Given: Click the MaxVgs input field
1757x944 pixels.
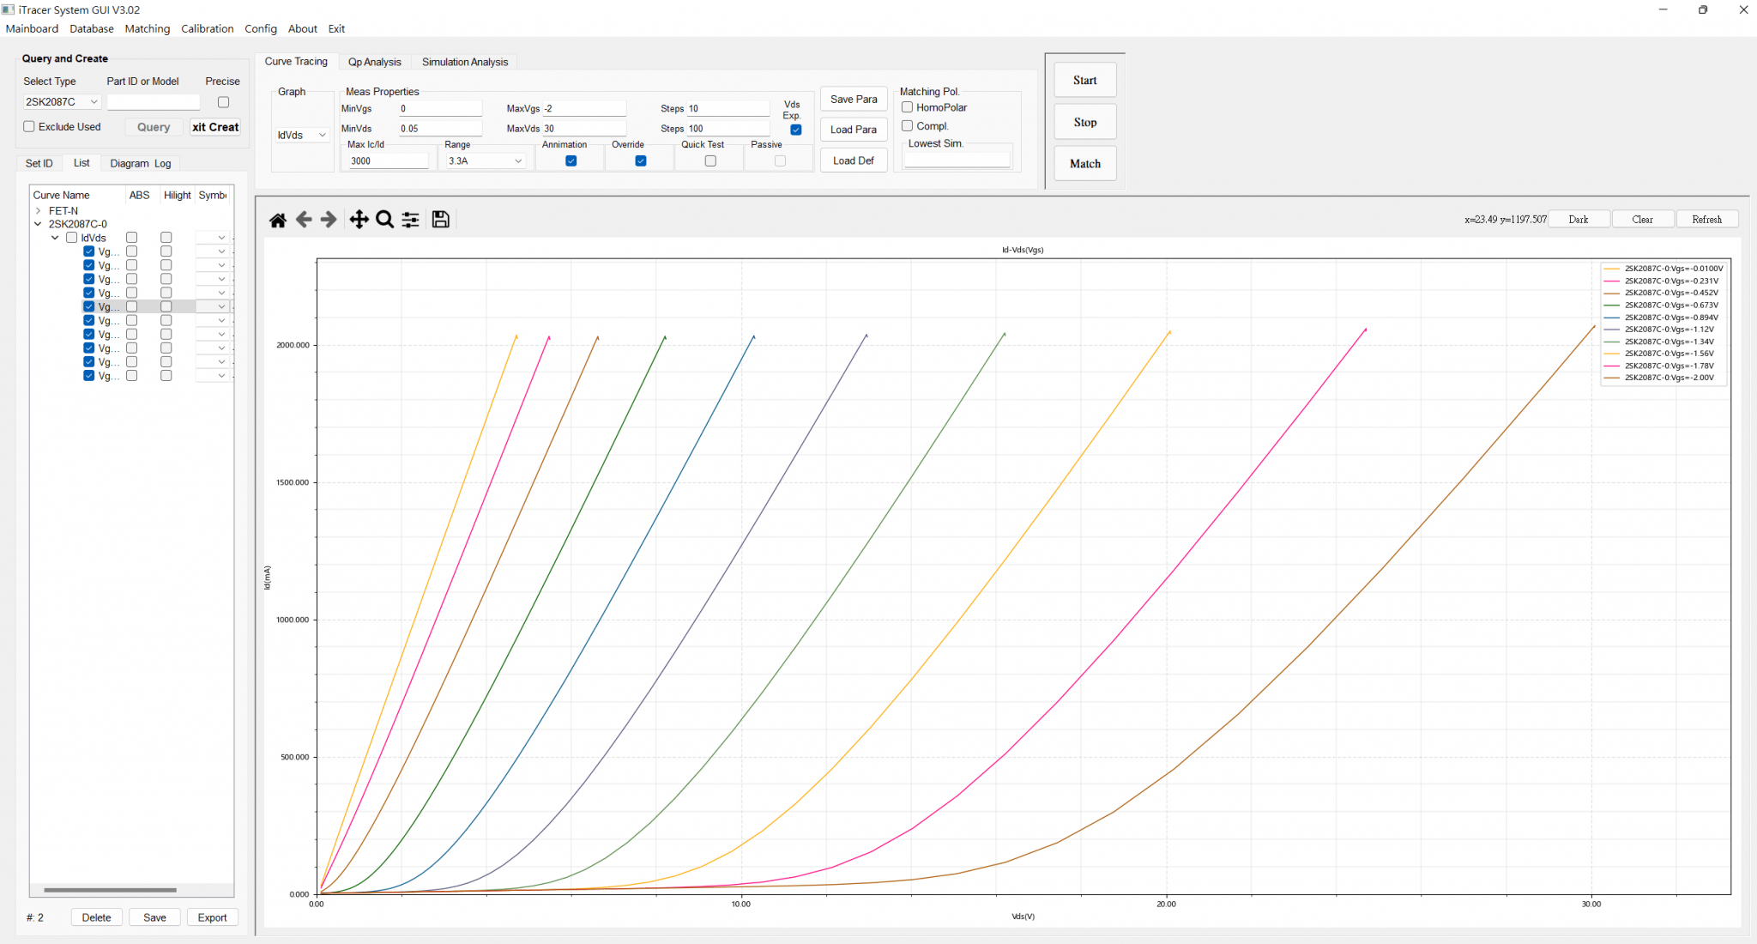Looking at the screenshot, I should point(584,108).
